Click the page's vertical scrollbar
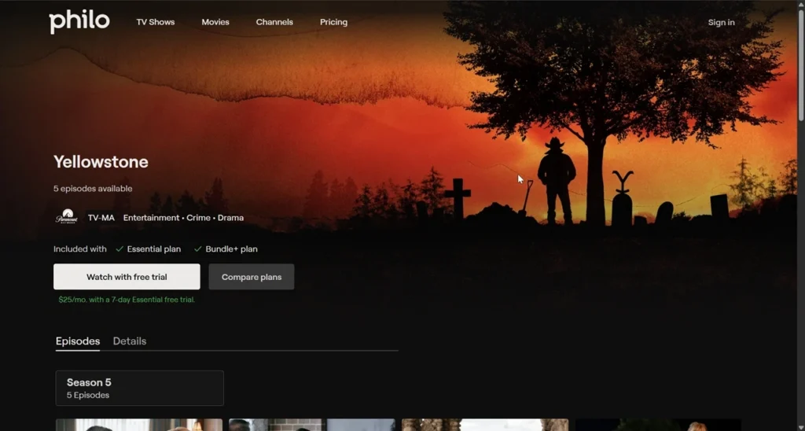805x431 pixels. pos(801,64)
